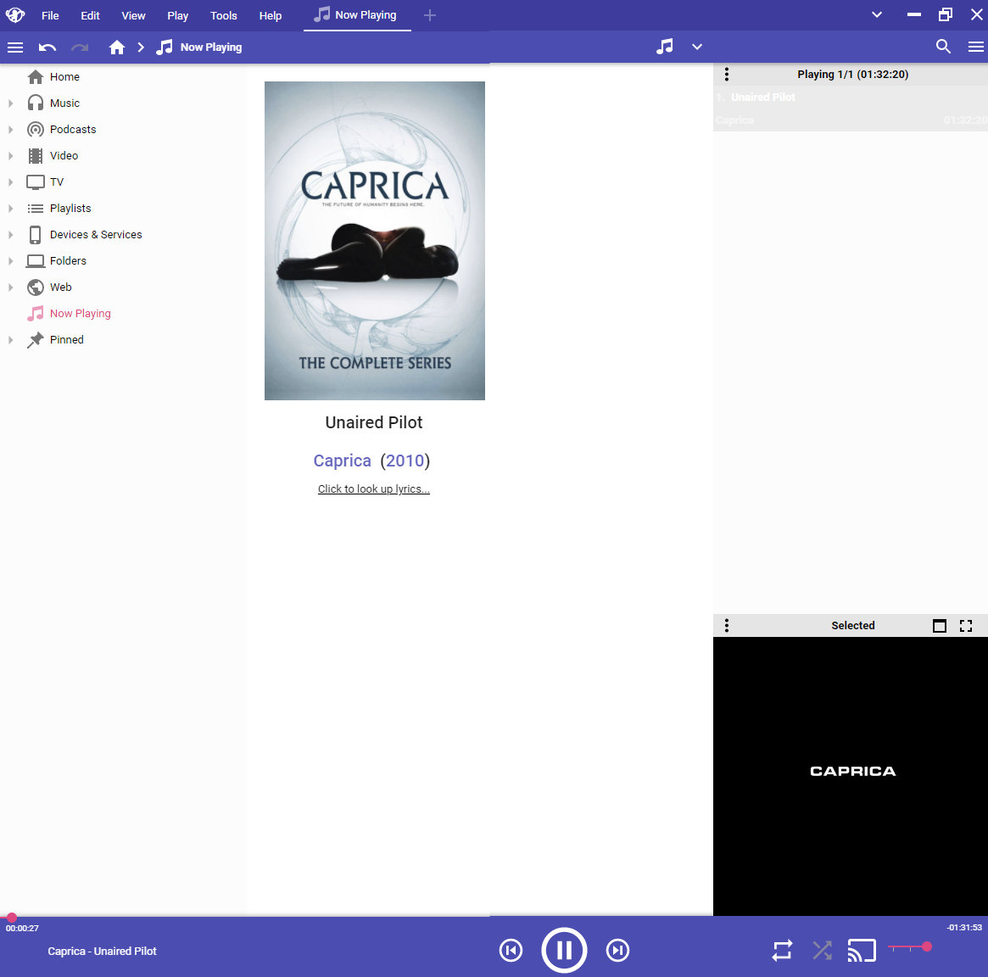The image size is (988, 977).
Task: Open the Caprica album link
Action: [x=342, y=461]
